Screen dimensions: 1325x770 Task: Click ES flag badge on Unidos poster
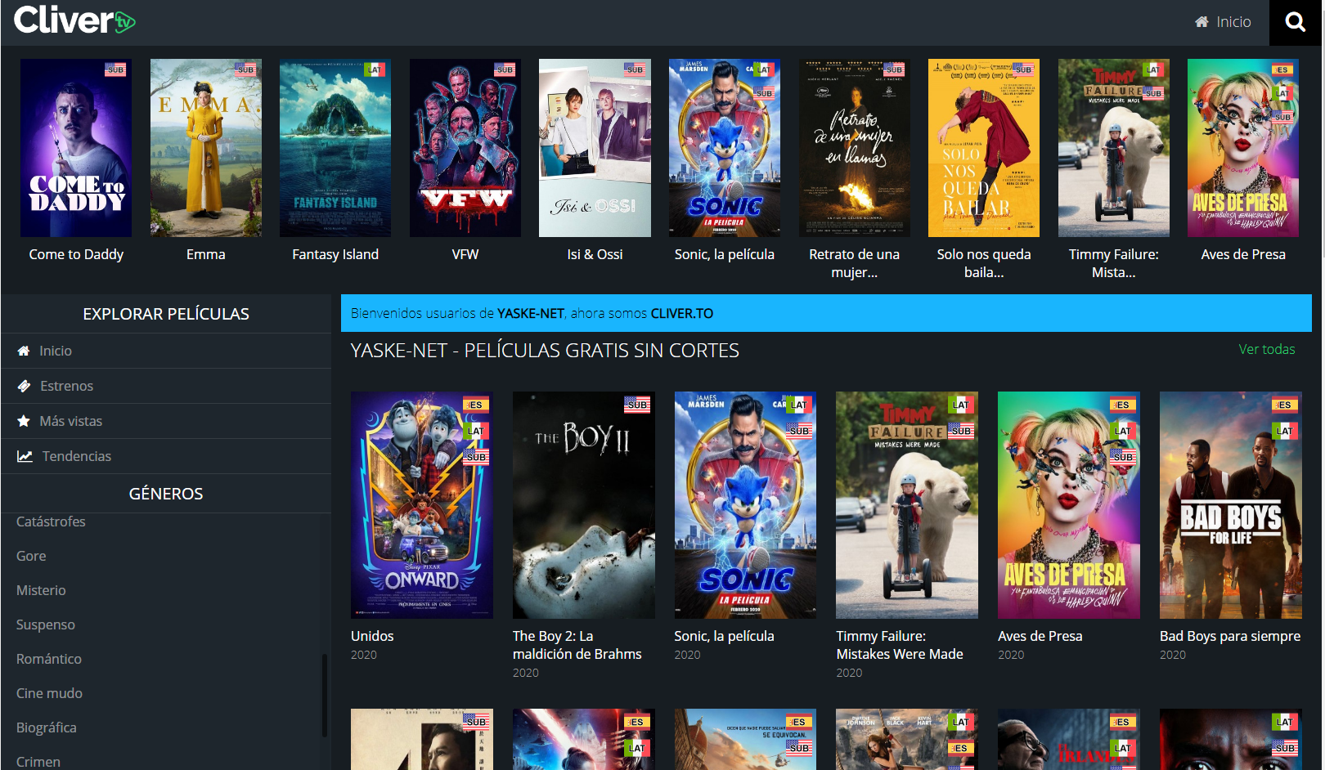(x=475, y=405)
